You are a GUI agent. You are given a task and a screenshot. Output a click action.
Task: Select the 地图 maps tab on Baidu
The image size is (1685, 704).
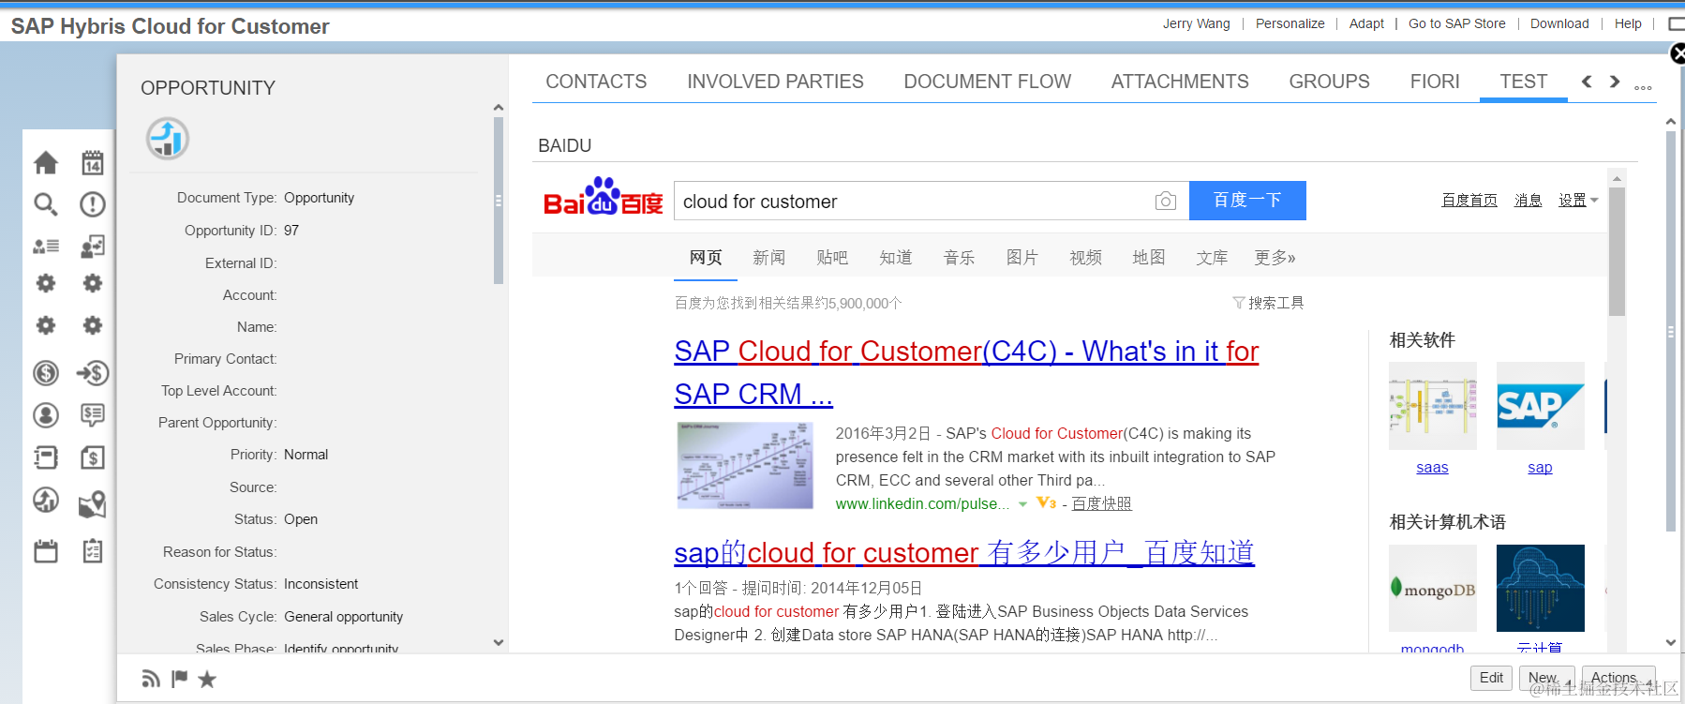pos(1148,258)
